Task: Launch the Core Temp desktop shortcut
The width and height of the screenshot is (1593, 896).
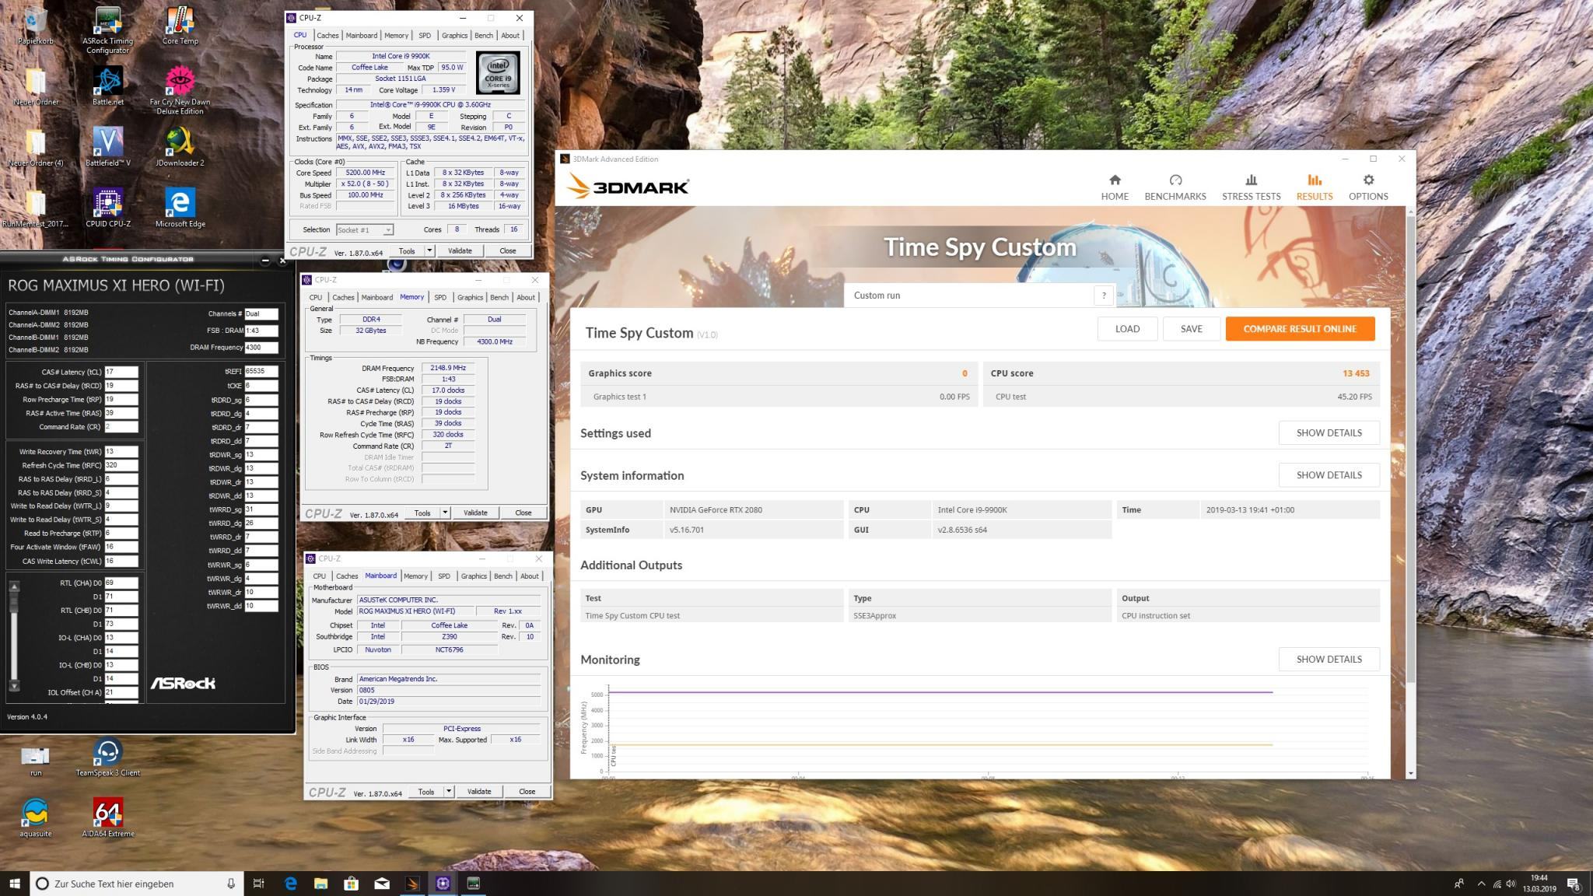Action: tap(180, 26)
